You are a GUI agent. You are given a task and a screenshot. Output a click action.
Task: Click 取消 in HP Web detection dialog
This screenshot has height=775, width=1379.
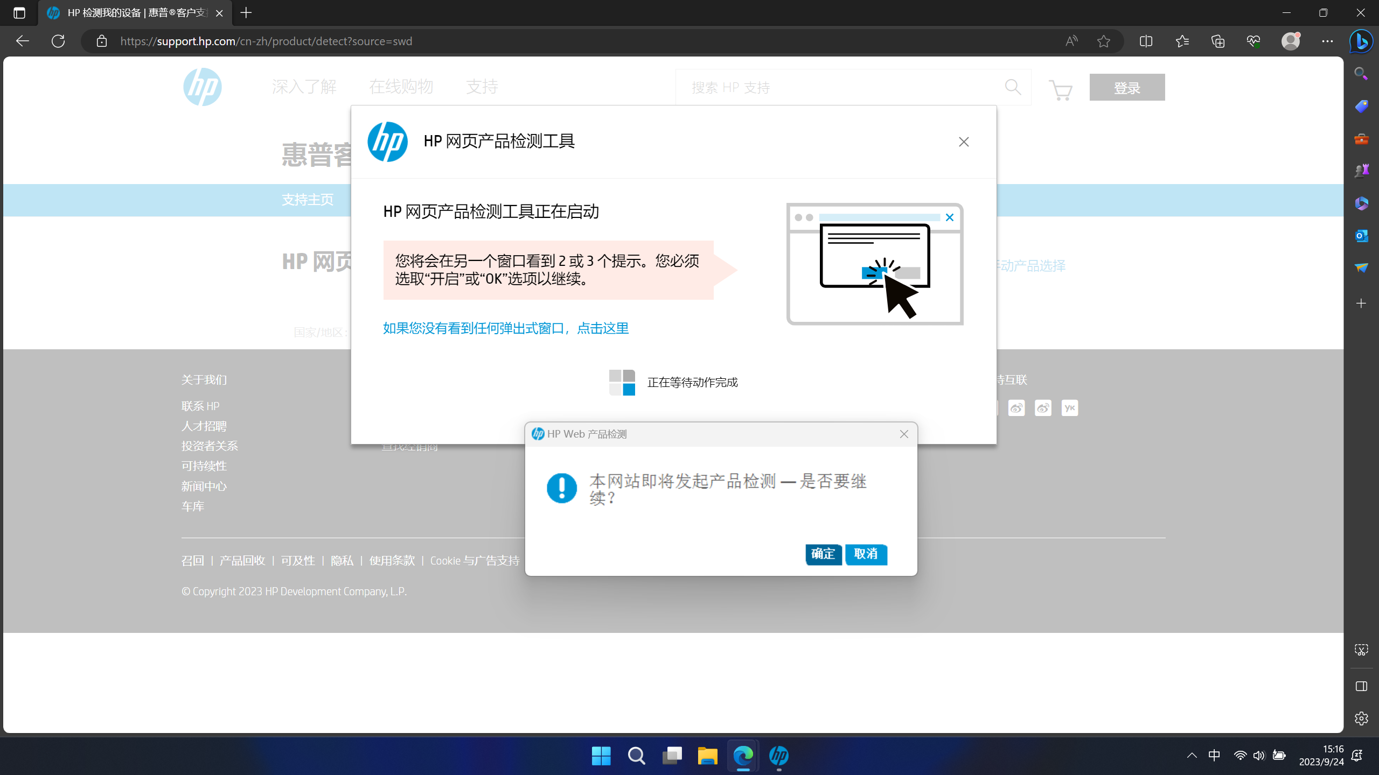pos(866,554)
